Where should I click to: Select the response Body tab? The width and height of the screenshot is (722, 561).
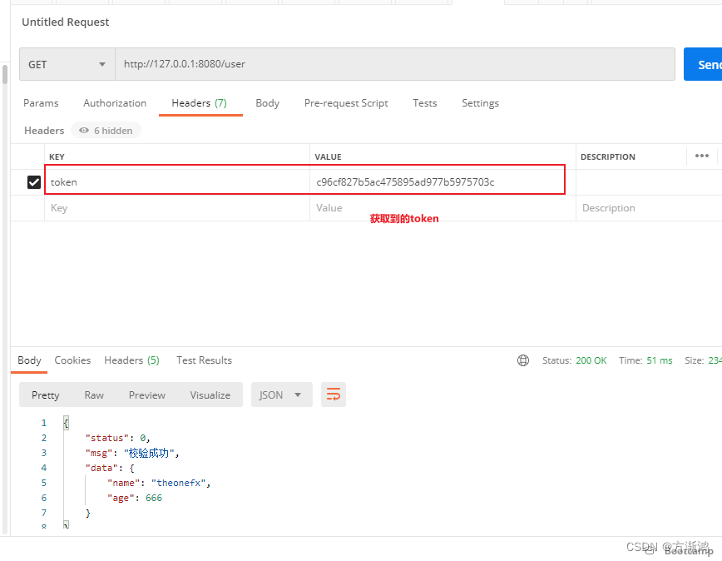pos(29,360)
